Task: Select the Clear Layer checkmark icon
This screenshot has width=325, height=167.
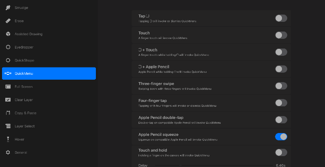Action: 8,100
